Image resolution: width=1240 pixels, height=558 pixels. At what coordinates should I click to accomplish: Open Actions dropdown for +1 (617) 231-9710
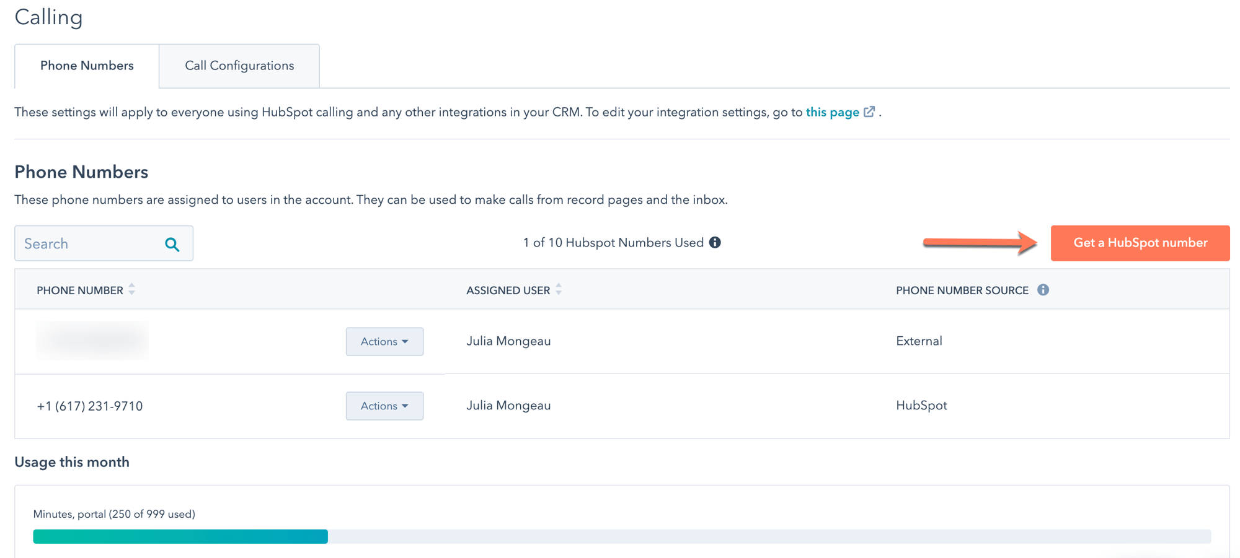[384, 406]
